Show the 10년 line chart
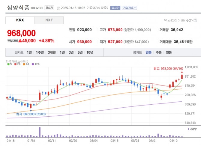The width and height of the screenshot is (201, 146). pos(90,52)
